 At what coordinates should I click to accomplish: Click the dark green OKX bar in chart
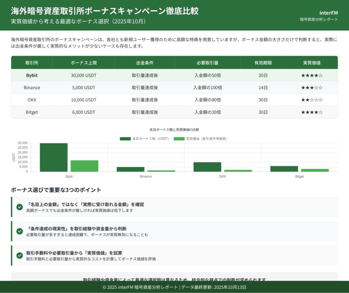207,167
